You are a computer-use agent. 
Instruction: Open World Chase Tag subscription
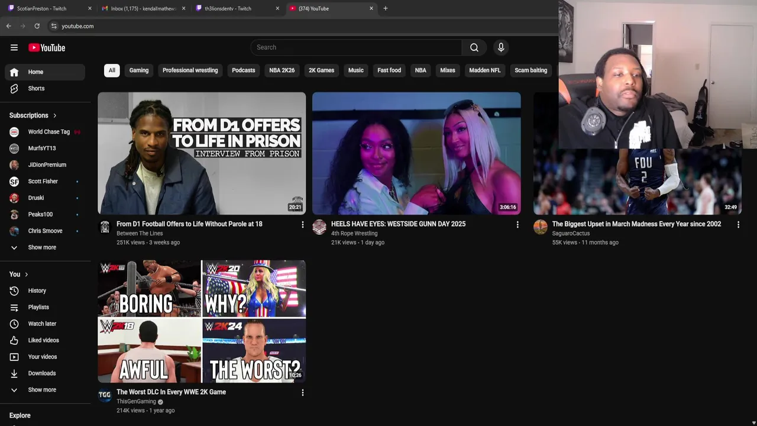pos(45,132)
